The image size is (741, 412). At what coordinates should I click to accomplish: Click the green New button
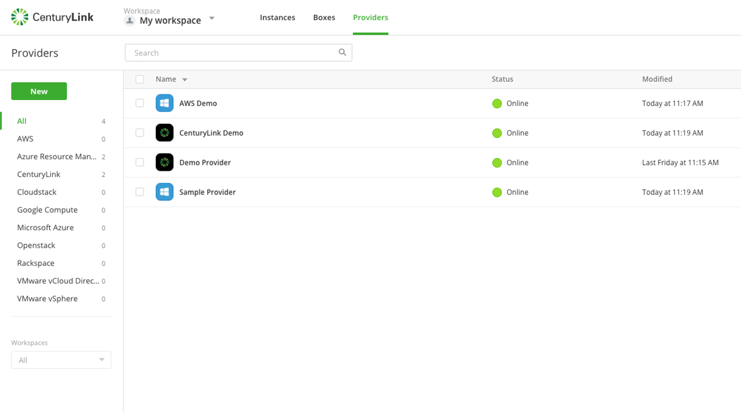click(39, 91)
